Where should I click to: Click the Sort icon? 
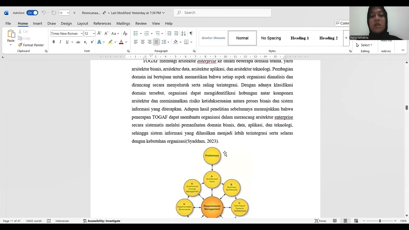(183, 34)
